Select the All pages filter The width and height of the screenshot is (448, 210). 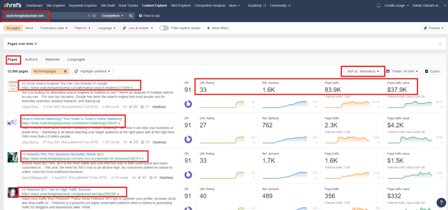13,28
